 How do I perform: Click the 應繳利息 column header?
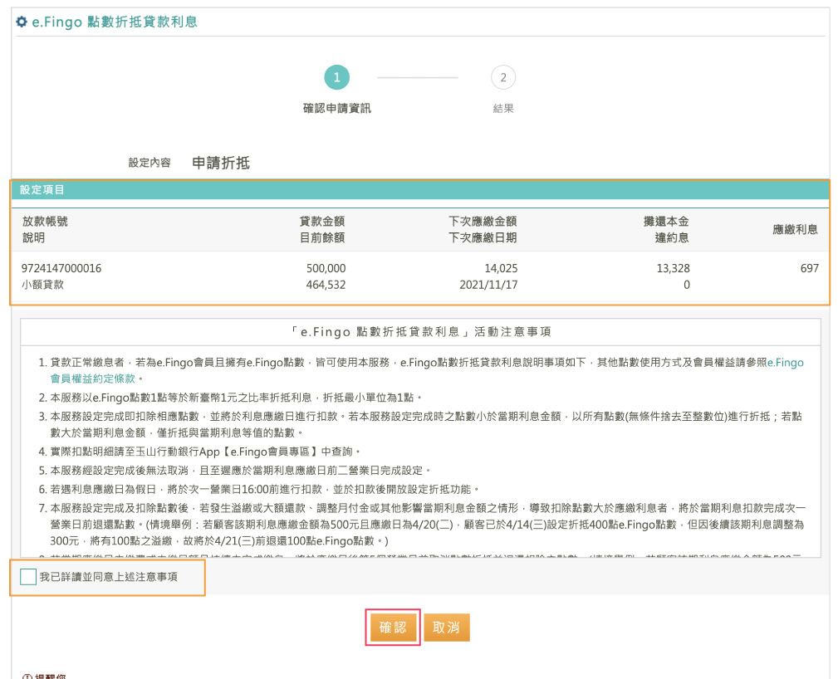(796, 229)
